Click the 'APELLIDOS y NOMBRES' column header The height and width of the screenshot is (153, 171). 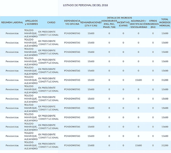pyautogui.click(x=32, y=22)
